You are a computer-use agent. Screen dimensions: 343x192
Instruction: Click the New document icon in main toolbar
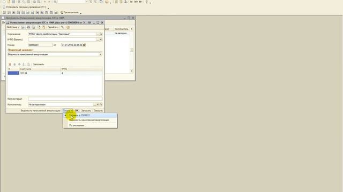(x=4, y=2)
